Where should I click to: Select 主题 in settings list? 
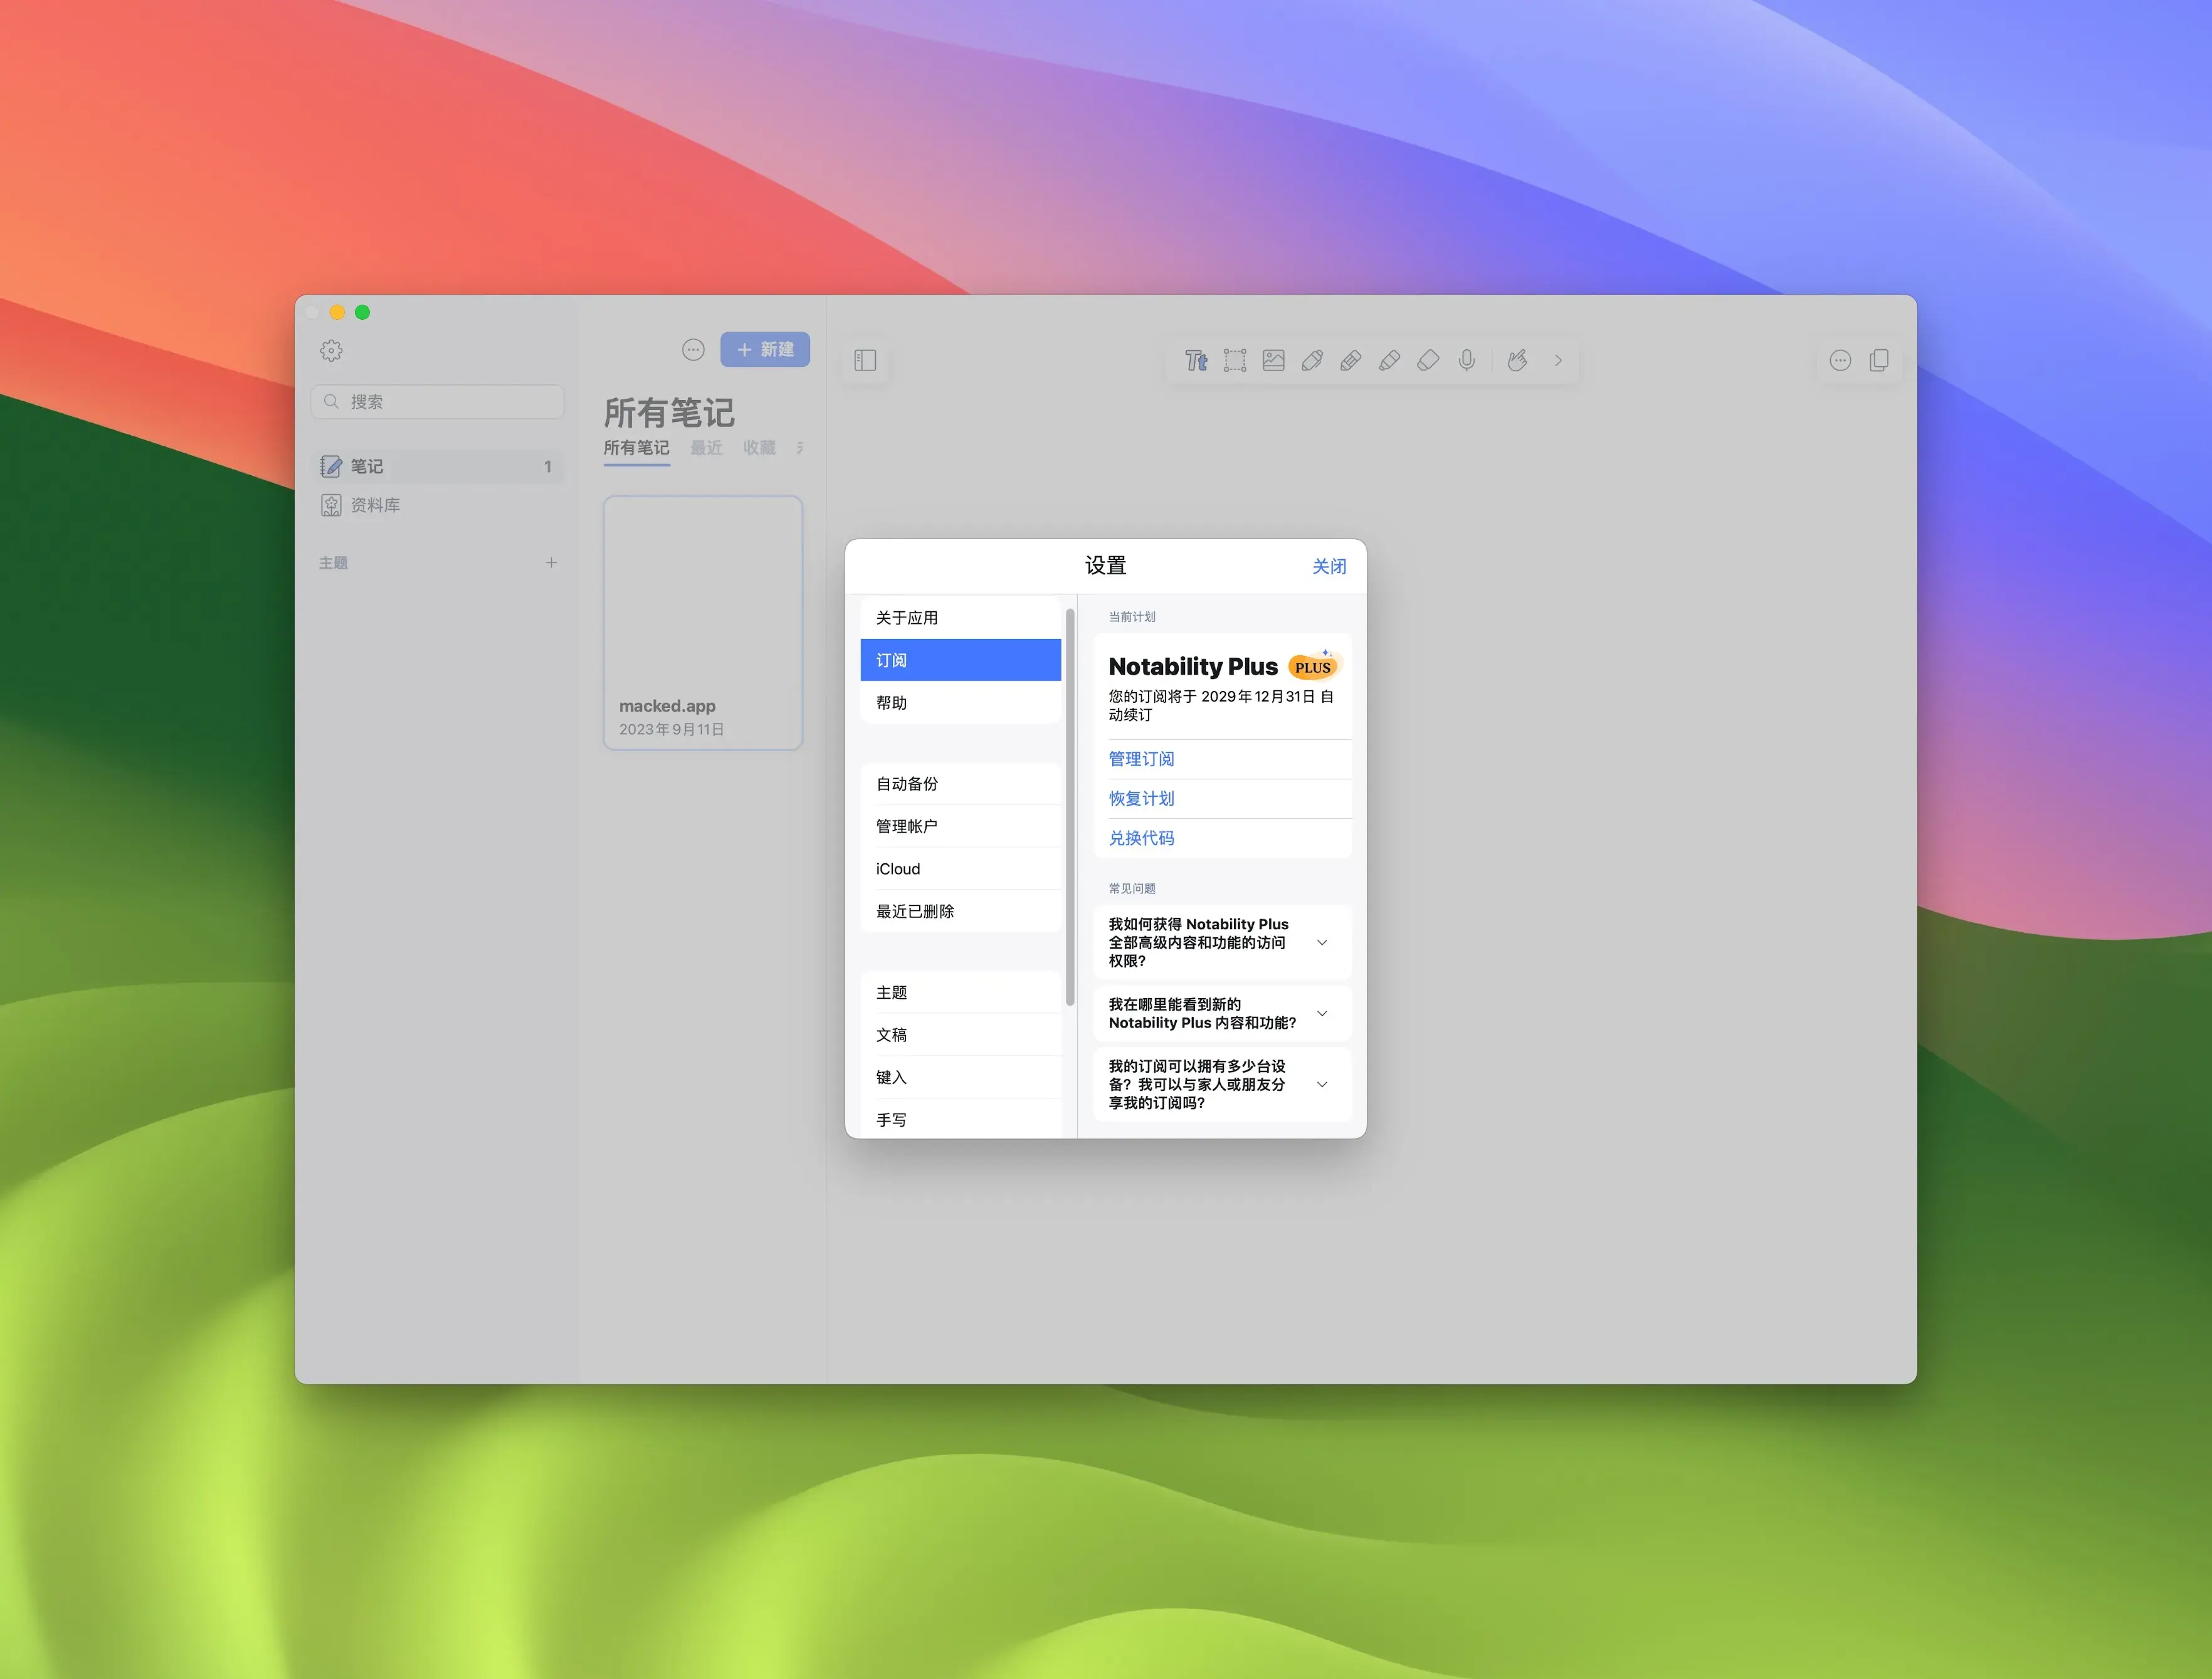960,993
